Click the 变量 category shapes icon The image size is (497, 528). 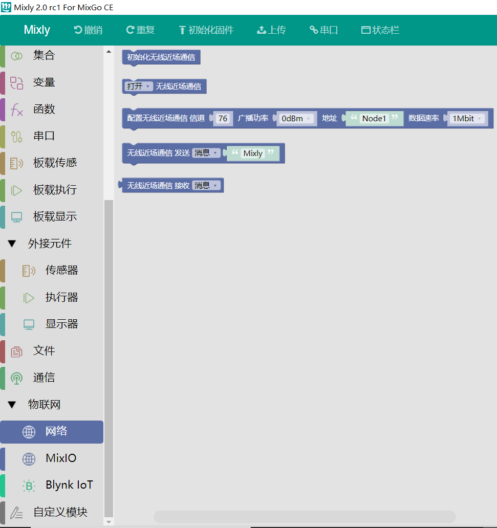coord(16,83)
